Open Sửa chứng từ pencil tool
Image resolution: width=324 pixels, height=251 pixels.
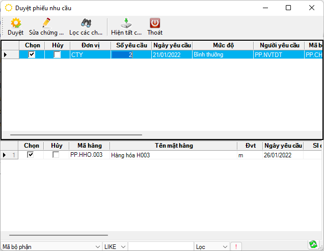46,23
